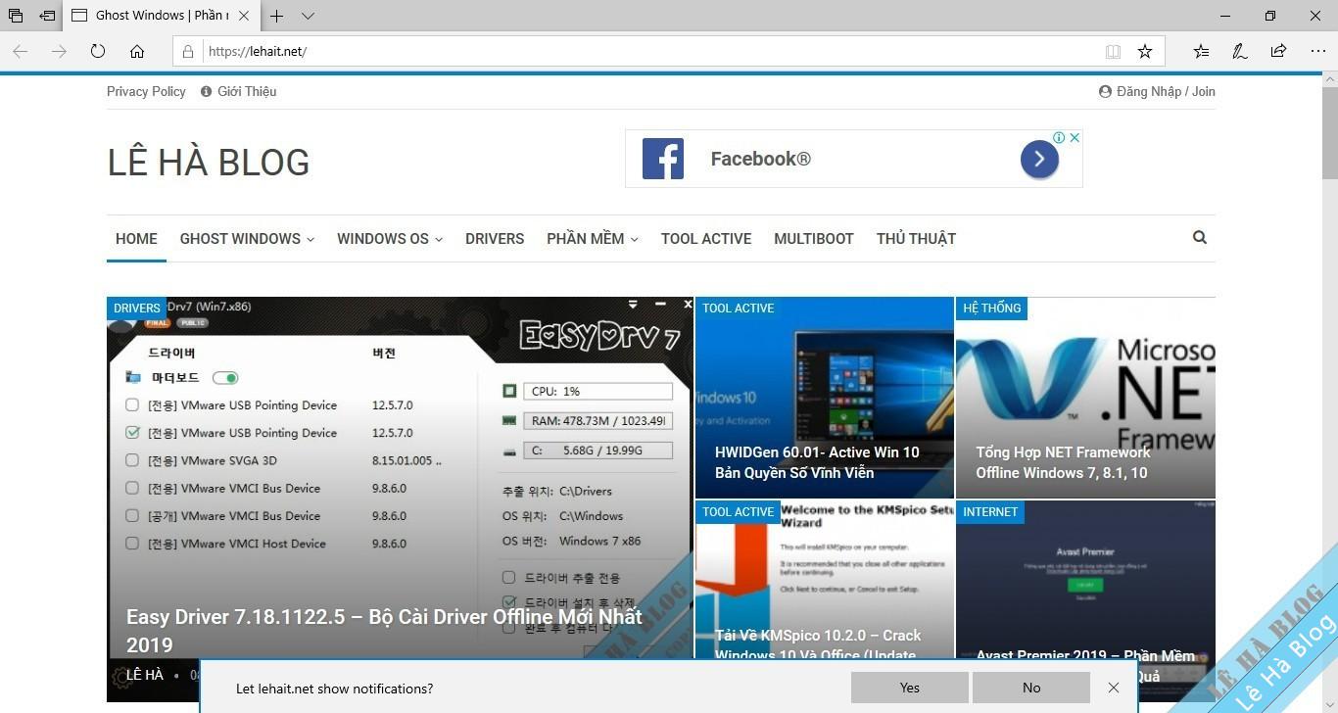Viewport: 1338px width, 713px height.
Task: Open Reading view book icon
Action: tap(1113, 51)
